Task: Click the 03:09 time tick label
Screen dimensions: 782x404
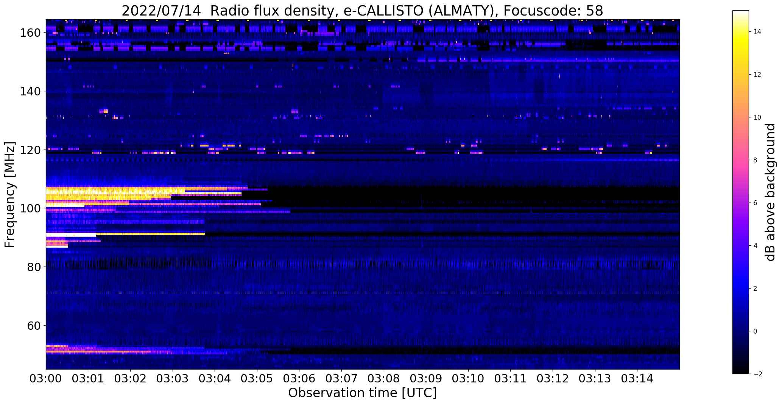Action: (x=426, y=379)
